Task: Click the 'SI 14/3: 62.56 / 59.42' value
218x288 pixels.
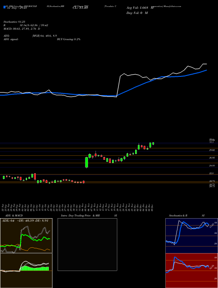Action: pyautogui.click(x=34, y=25)
